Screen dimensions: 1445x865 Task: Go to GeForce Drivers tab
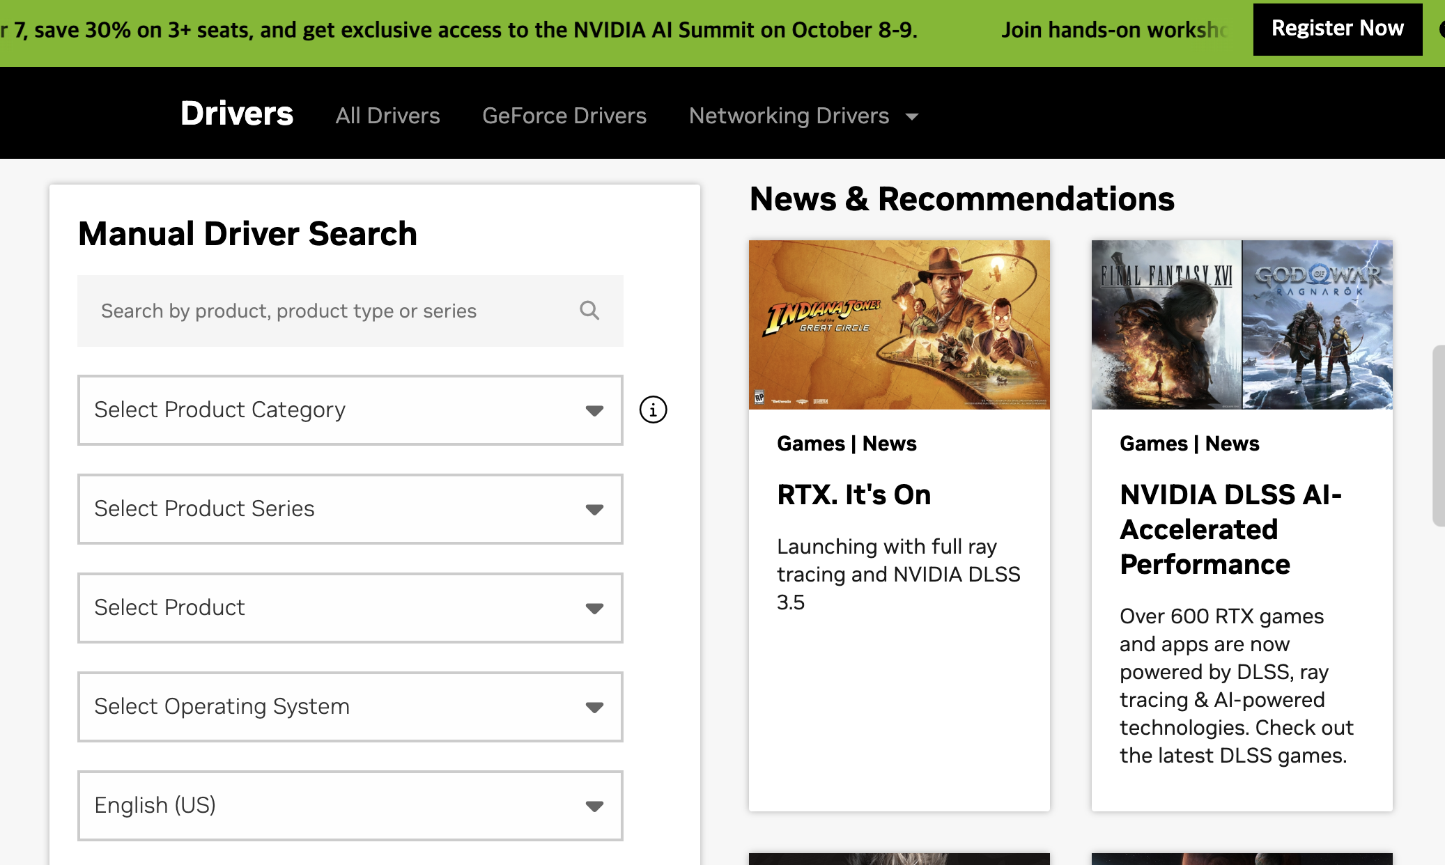[x=564, y=116]
